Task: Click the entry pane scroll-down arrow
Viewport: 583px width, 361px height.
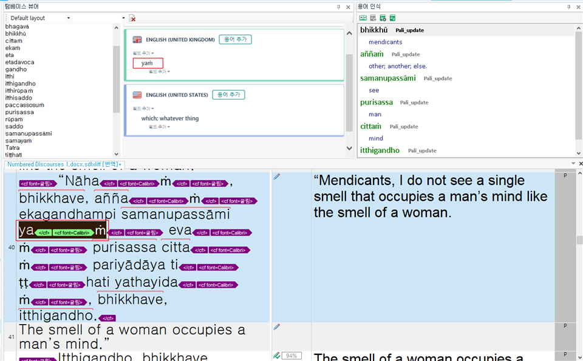Action: [x=349, y=148]
